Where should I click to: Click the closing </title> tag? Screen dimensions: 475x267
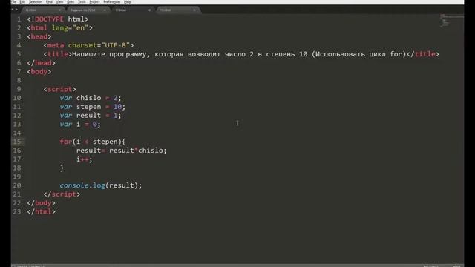[422, 54]
